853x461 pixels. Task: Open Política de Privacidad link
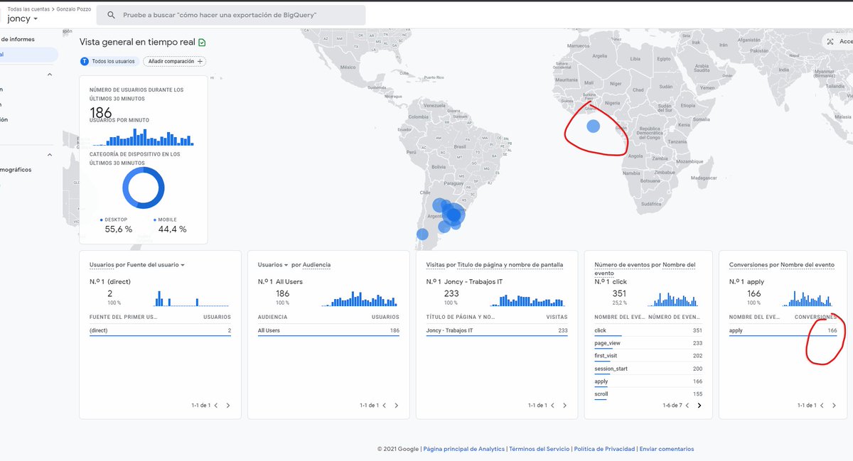604,449
